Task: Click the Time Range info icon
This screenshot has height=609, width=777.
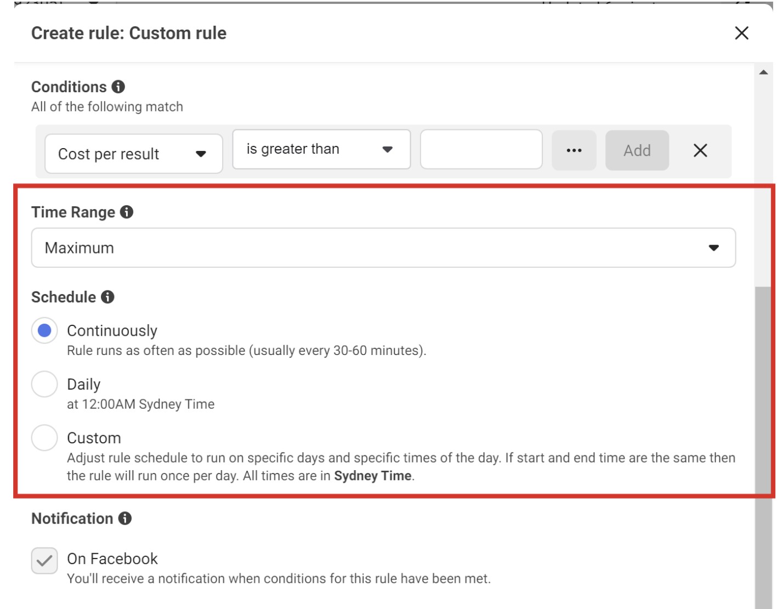Action: [x=127, y=212]
